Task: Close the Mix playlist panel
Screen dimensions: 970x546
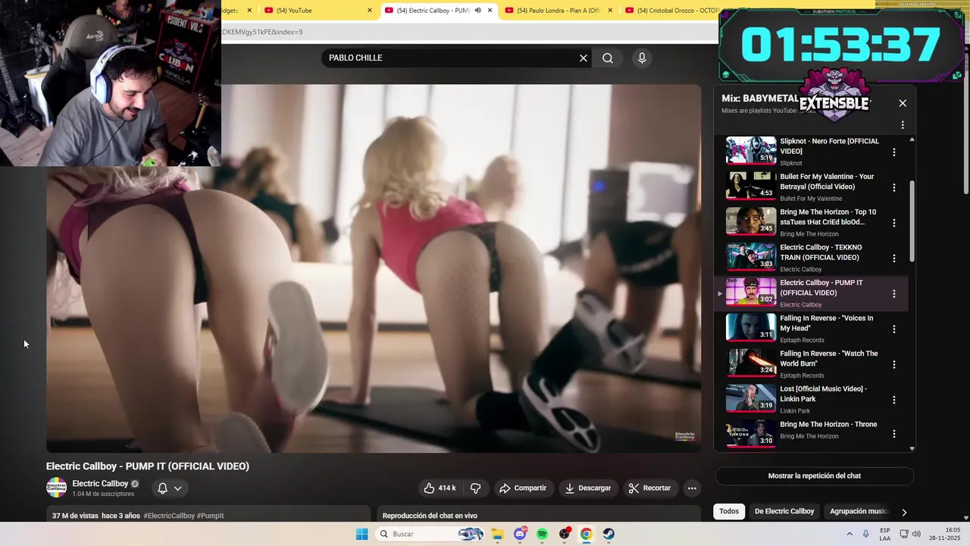Action: [903, 103]
